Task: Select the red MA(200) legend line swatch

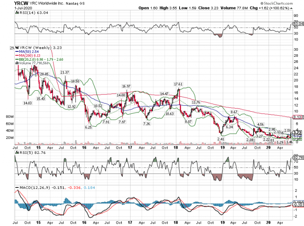Action: tap(17, 55)
